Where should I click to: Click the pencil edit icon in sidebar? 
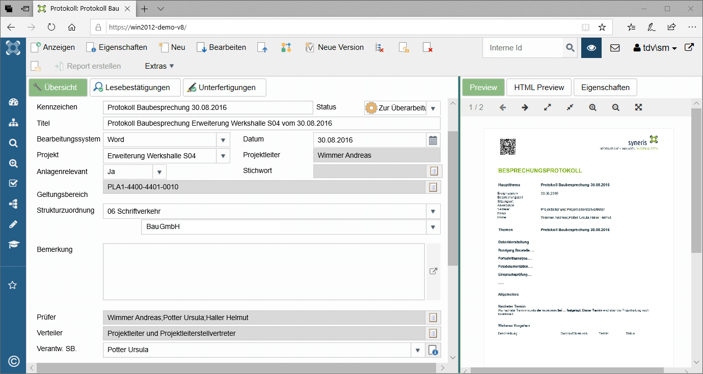coord(13,224)
